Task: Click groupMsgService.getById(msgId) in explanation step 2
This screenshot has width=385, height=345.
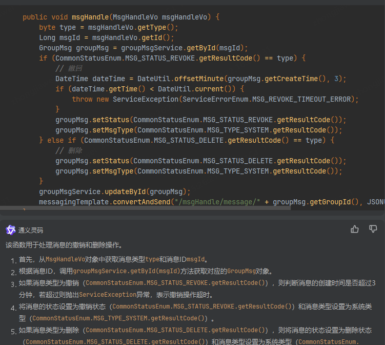Action: [126, 271]
